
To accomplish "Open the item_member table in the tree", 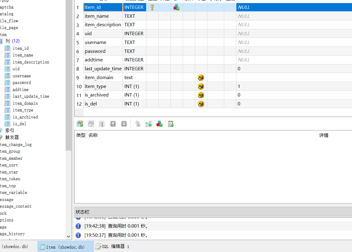I will pyautogui.click(x=11, y=158).
